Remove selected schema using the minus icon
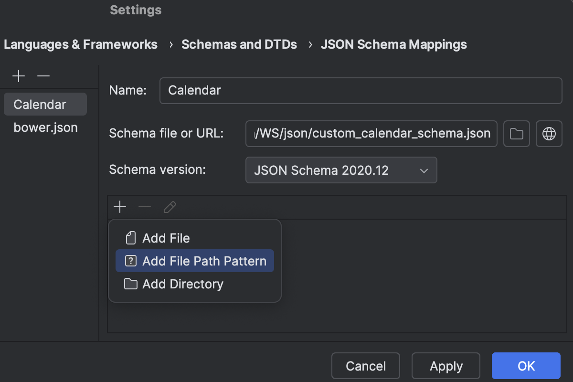This screenshot has height=382, width=573. point(43,76)
